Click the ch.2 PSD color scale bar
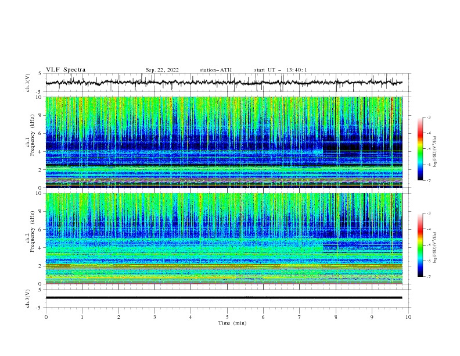460x356 pixels. pyautogui.click(x=421, y=245)
